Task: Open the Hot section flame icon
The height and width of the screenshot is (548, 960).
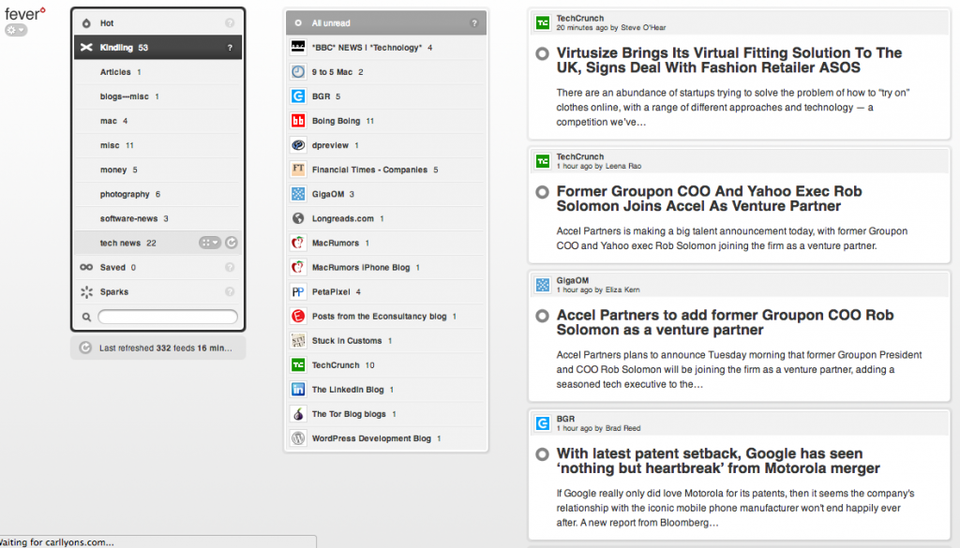Action: (86, 22)
